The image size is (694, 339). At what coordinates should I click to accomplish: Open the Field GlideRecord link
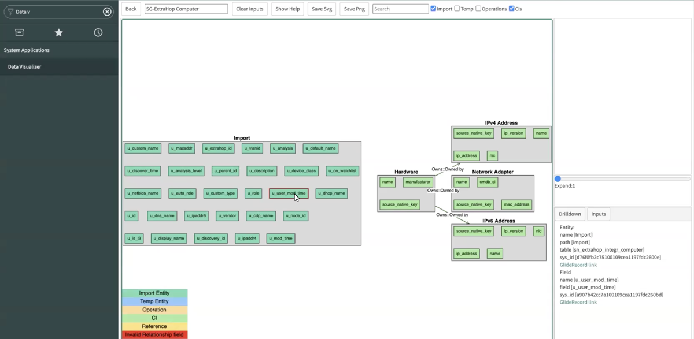(578, 302)
